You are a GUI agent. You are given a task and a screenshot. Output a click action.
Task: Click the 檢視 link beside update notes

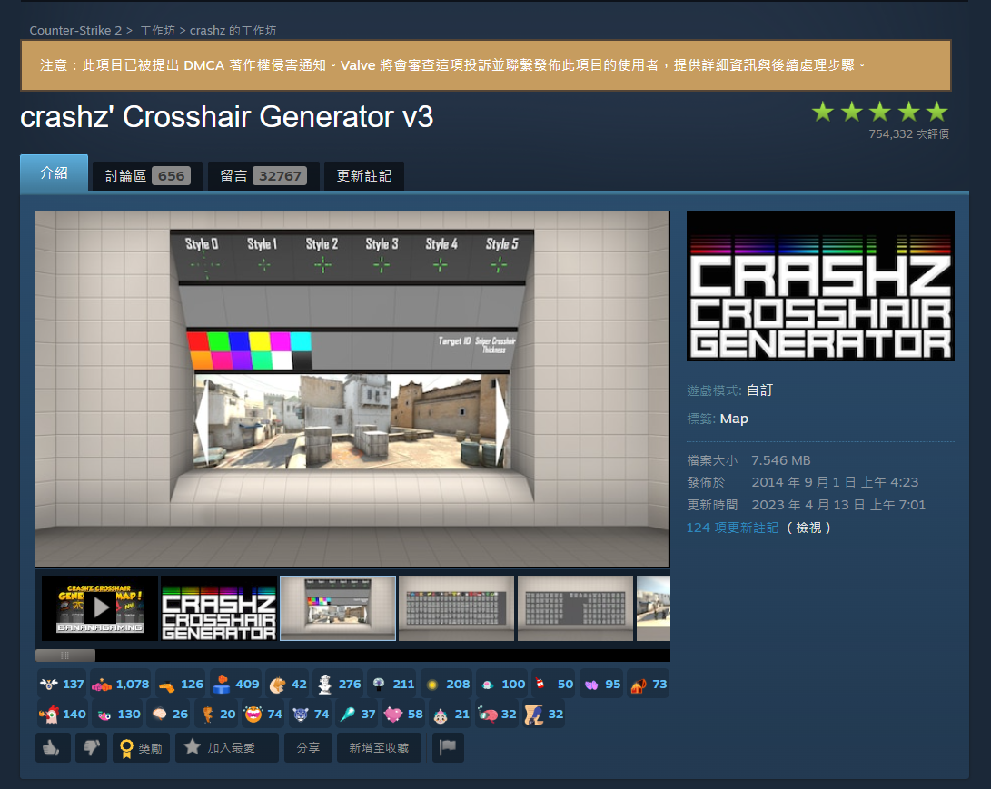(809, 528)
